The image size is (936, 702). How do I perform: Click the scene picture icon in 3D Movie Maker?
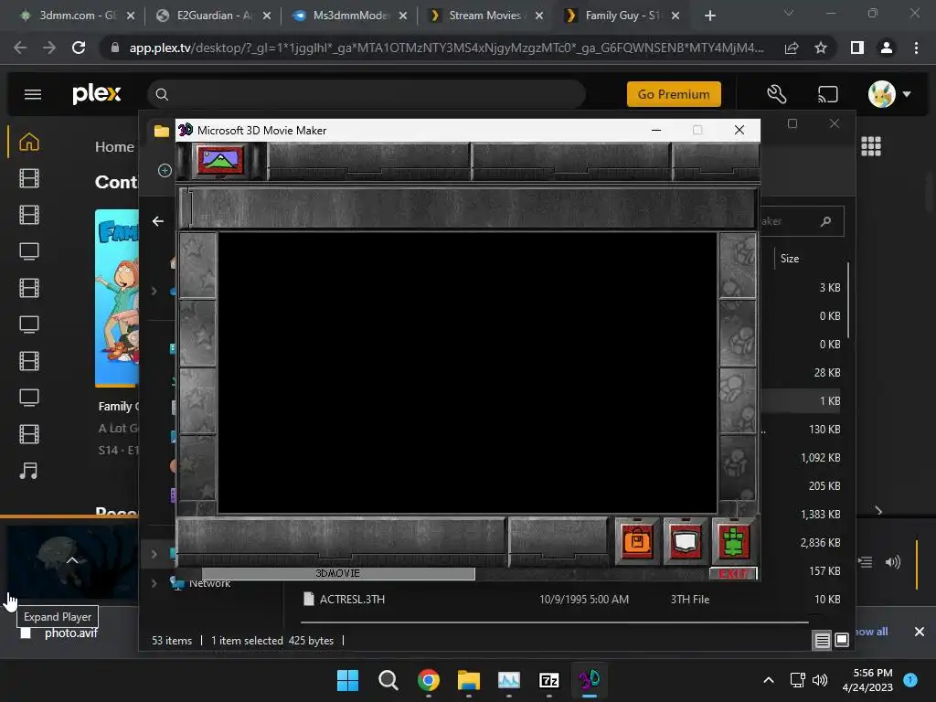[x=221, y=160]
